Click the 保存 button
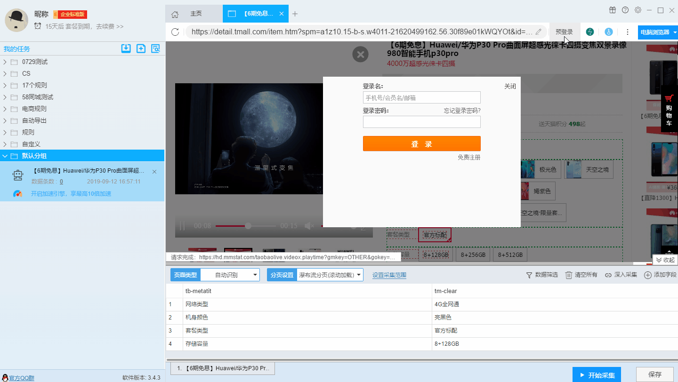The image size is (678, 382). 655,375
